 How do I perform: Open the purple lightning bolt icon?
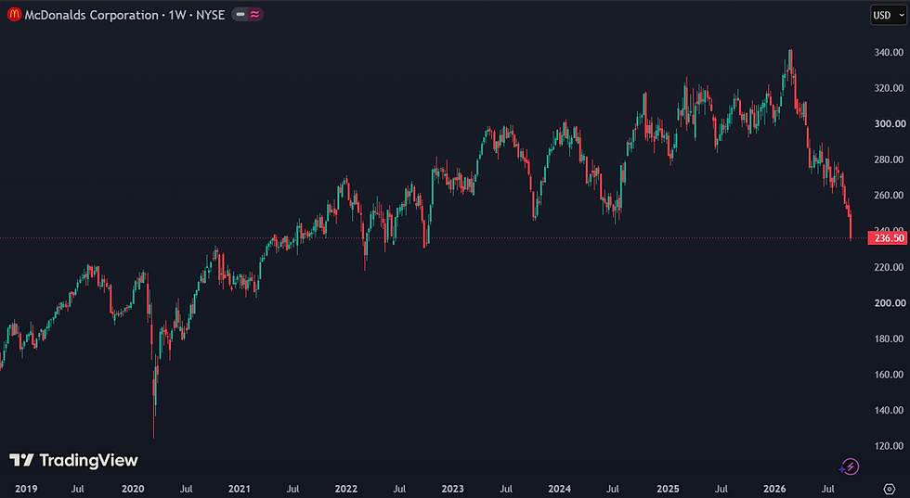pos(849,466)
